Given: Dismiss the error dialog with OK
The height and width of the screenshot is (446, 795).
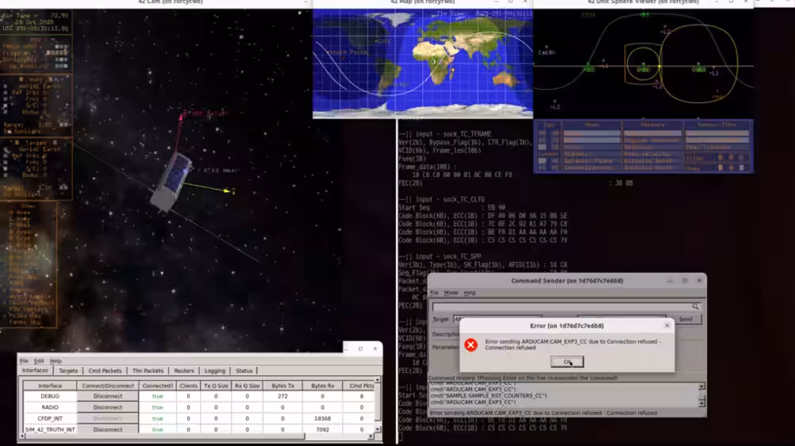Looking at the screenshot, I should tap(567, 361).
